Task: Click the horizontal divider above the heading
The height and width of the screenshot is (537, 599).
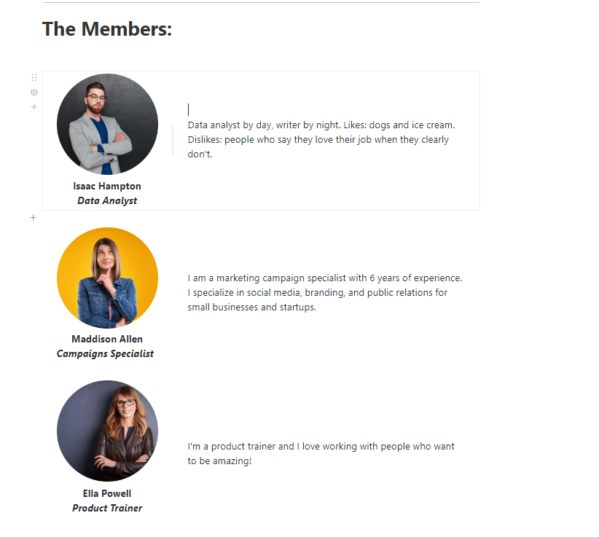Action: tap(261, 3)
